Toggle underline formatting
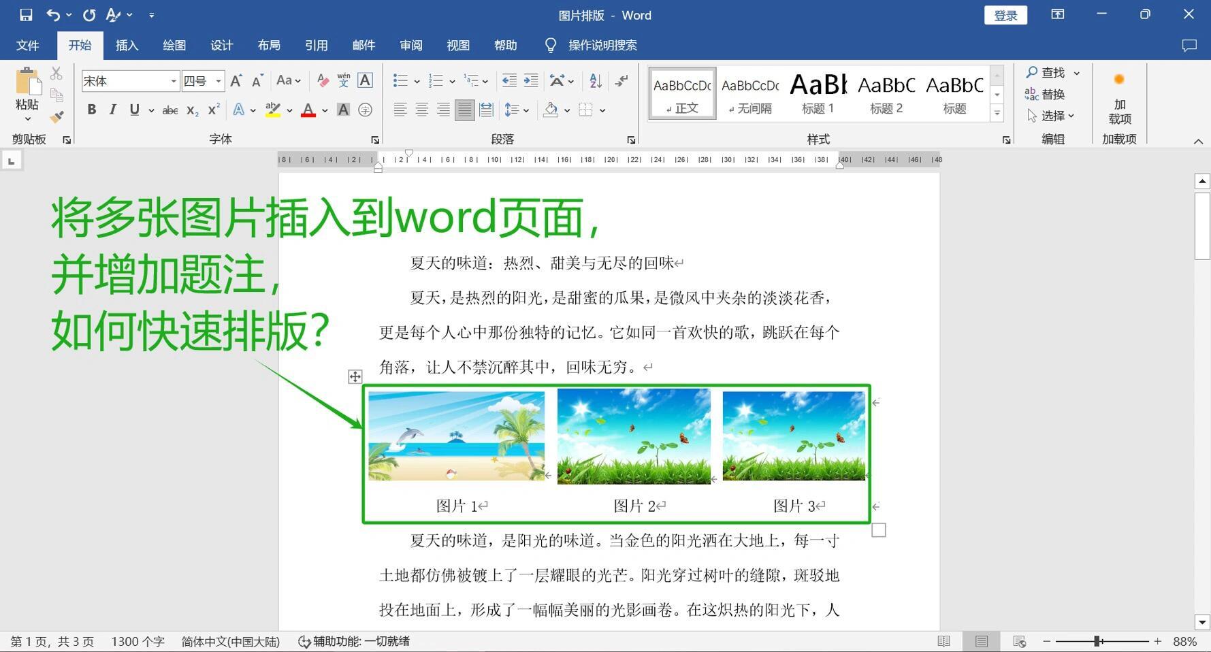 pos(135,110)
